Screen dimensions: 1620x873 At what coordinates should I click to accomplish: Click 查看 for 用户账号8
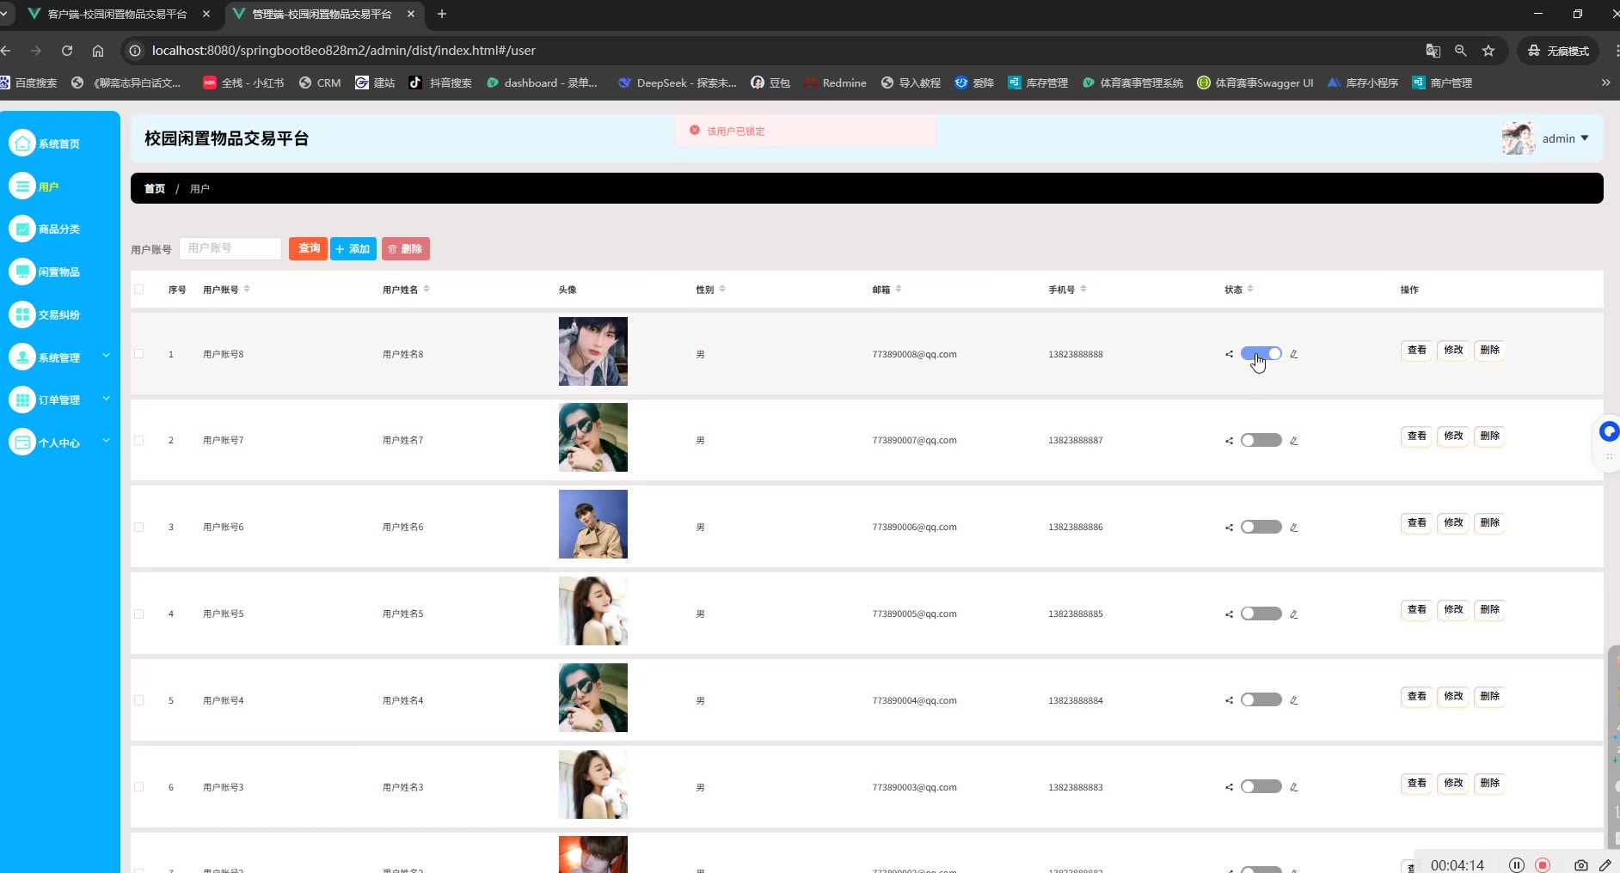[1416, 351]
